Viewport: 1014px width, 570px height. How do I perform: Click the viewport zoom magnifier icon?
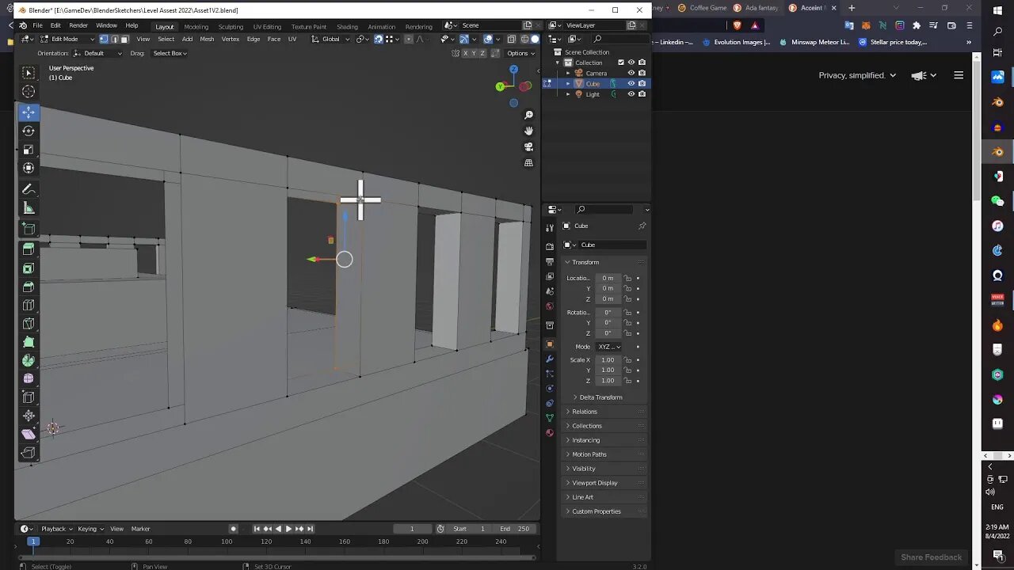click(x=528, y=115)
